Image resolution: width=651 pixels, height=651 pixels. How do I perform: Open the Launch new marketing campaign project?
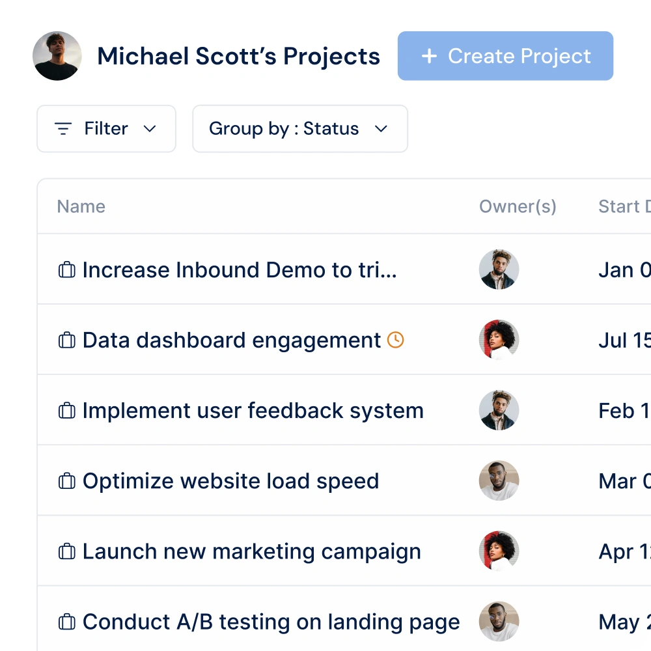[x=251, y=551]
